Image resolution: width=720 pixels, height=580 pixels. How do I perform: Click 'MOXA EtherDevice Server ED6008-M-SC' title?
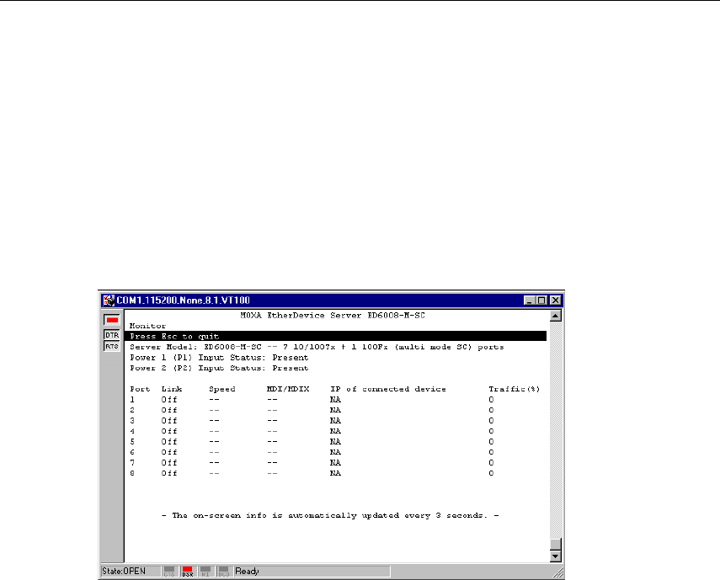(x=333, y=315)
